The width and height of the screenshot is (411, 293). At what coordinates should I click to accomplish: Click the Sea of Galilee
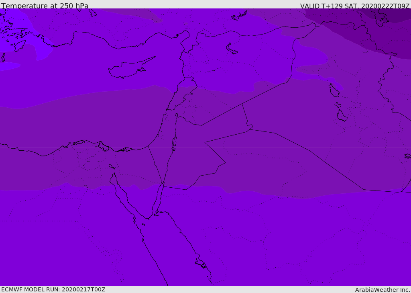(176, 116)
